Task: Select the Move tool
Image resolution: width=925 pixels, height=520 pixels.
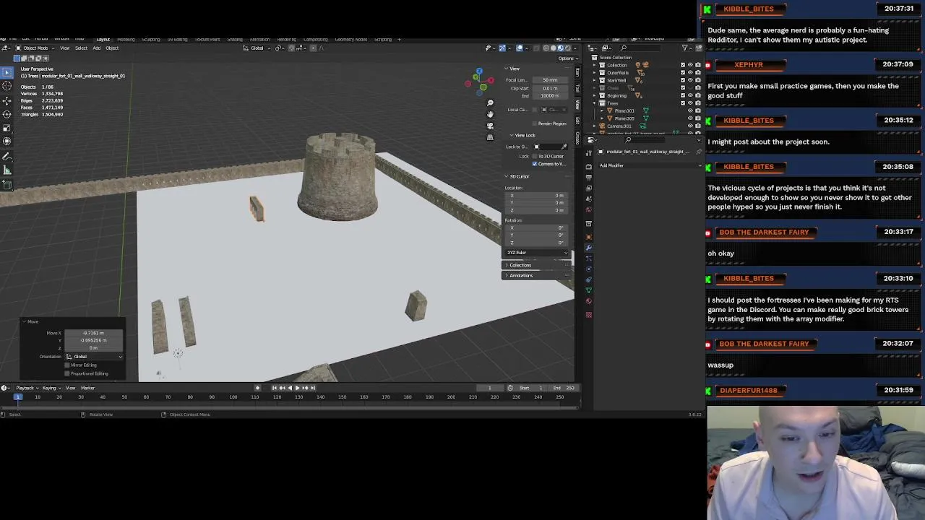Action: pos(7,101)
